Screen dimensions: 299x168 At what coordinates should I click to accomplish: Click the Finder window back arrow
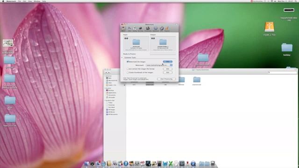tap(106, 72)
